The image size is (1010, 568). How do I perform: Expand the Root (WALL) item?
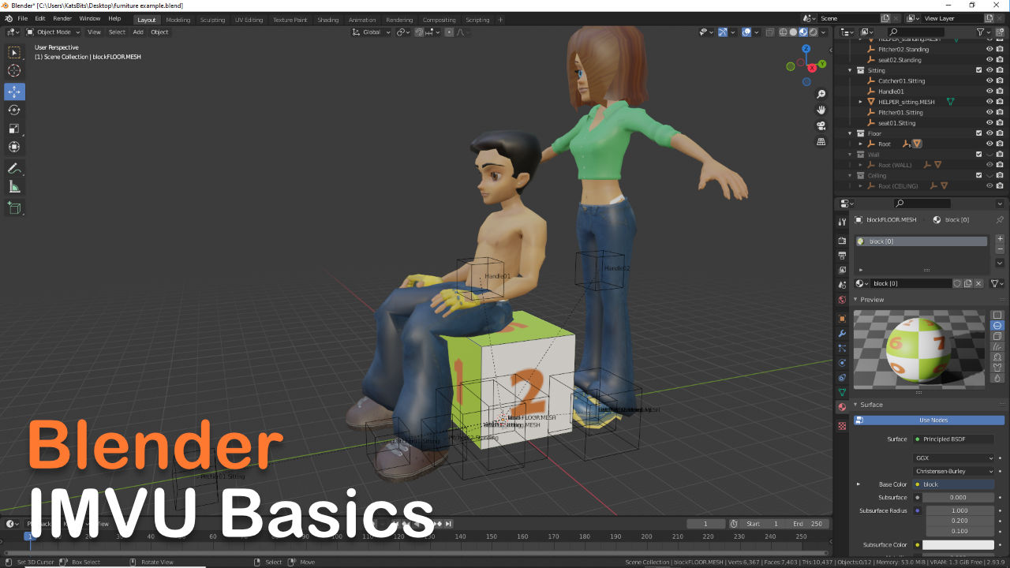[861, 165]
